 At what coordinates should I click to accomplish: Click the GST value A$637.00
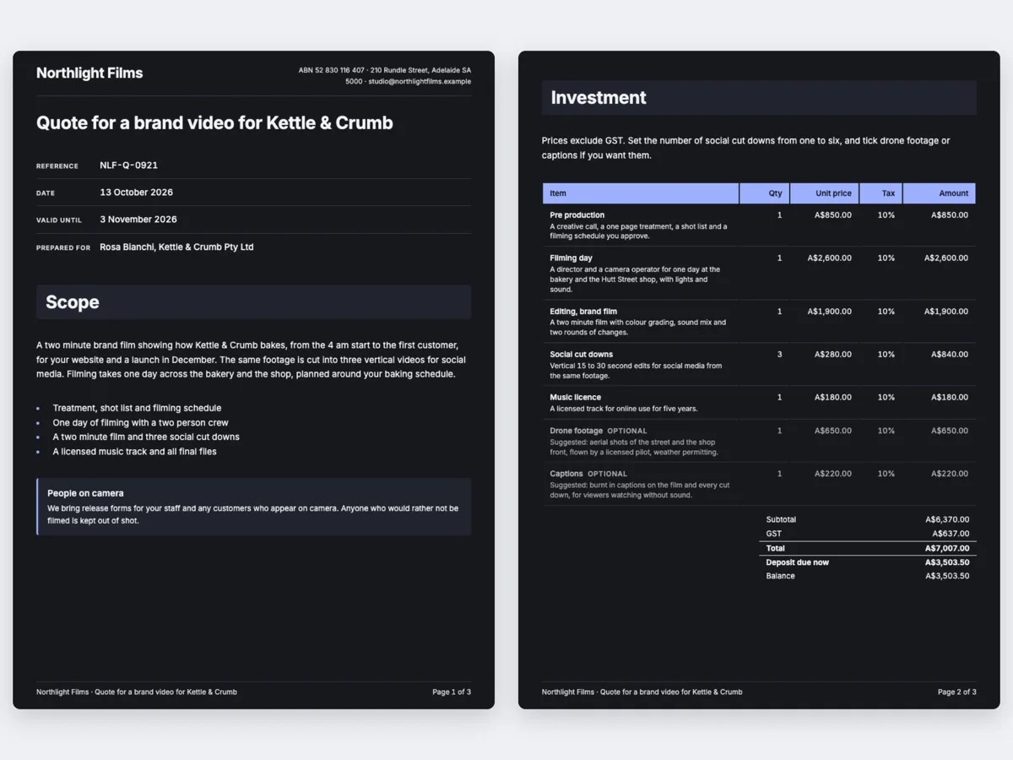(x=951, y=534)
